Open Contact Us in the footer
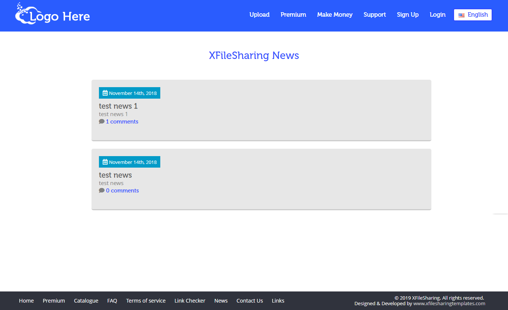This screenshot has height=310, width=508. pos(250,301)
